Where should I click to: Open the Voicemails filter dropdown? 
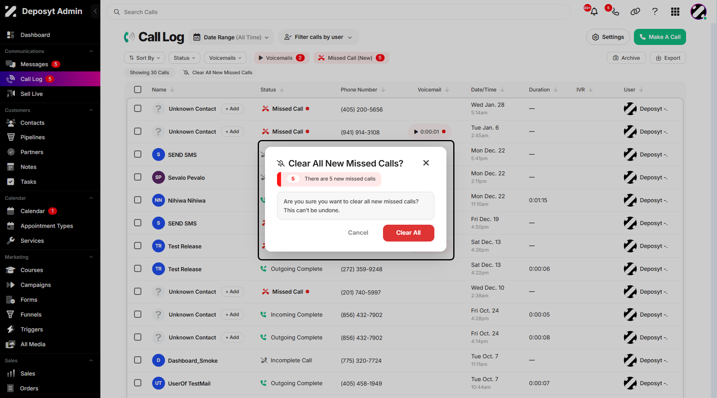(225, 58)
